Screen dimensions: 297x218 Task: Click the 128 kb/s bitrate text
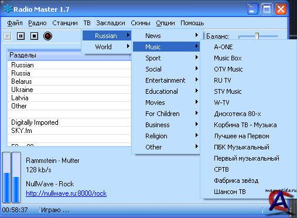click(39, 170)
